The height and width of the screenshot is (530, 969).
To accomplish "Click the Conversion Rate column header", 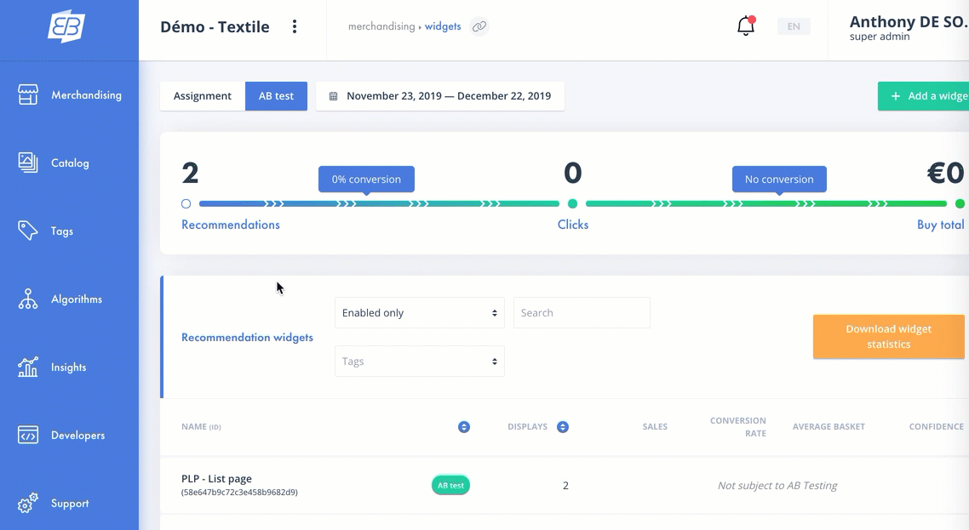I will 738,427.
